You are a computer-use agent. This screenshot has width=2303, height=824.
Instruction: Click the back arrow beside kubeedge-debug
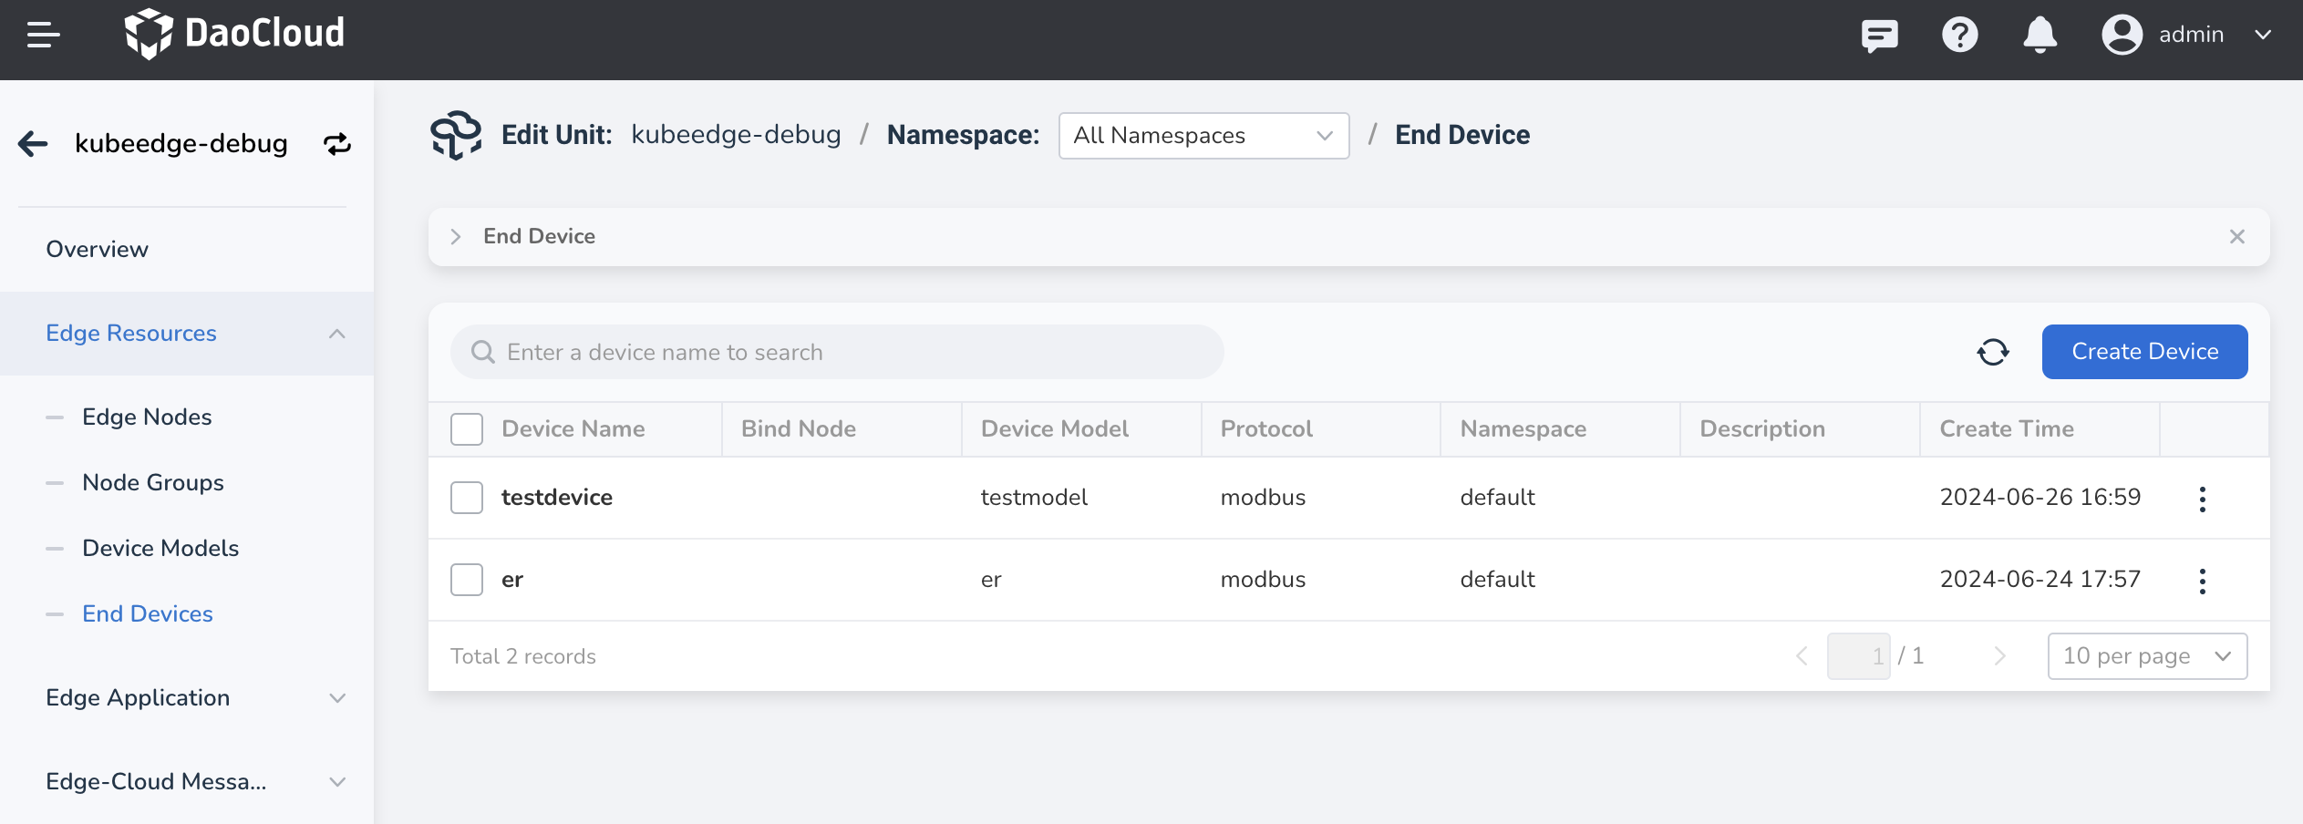[34, 143]
